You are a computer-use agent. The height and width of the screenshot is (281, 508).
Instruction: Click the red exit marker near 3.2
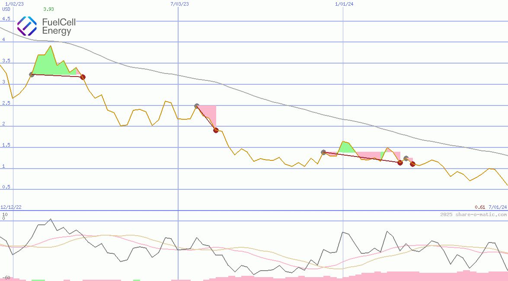[83, 77]
